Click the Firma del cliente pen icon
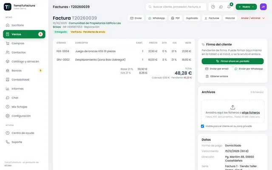This screenshot has height=170, width=272. point(203,45)
